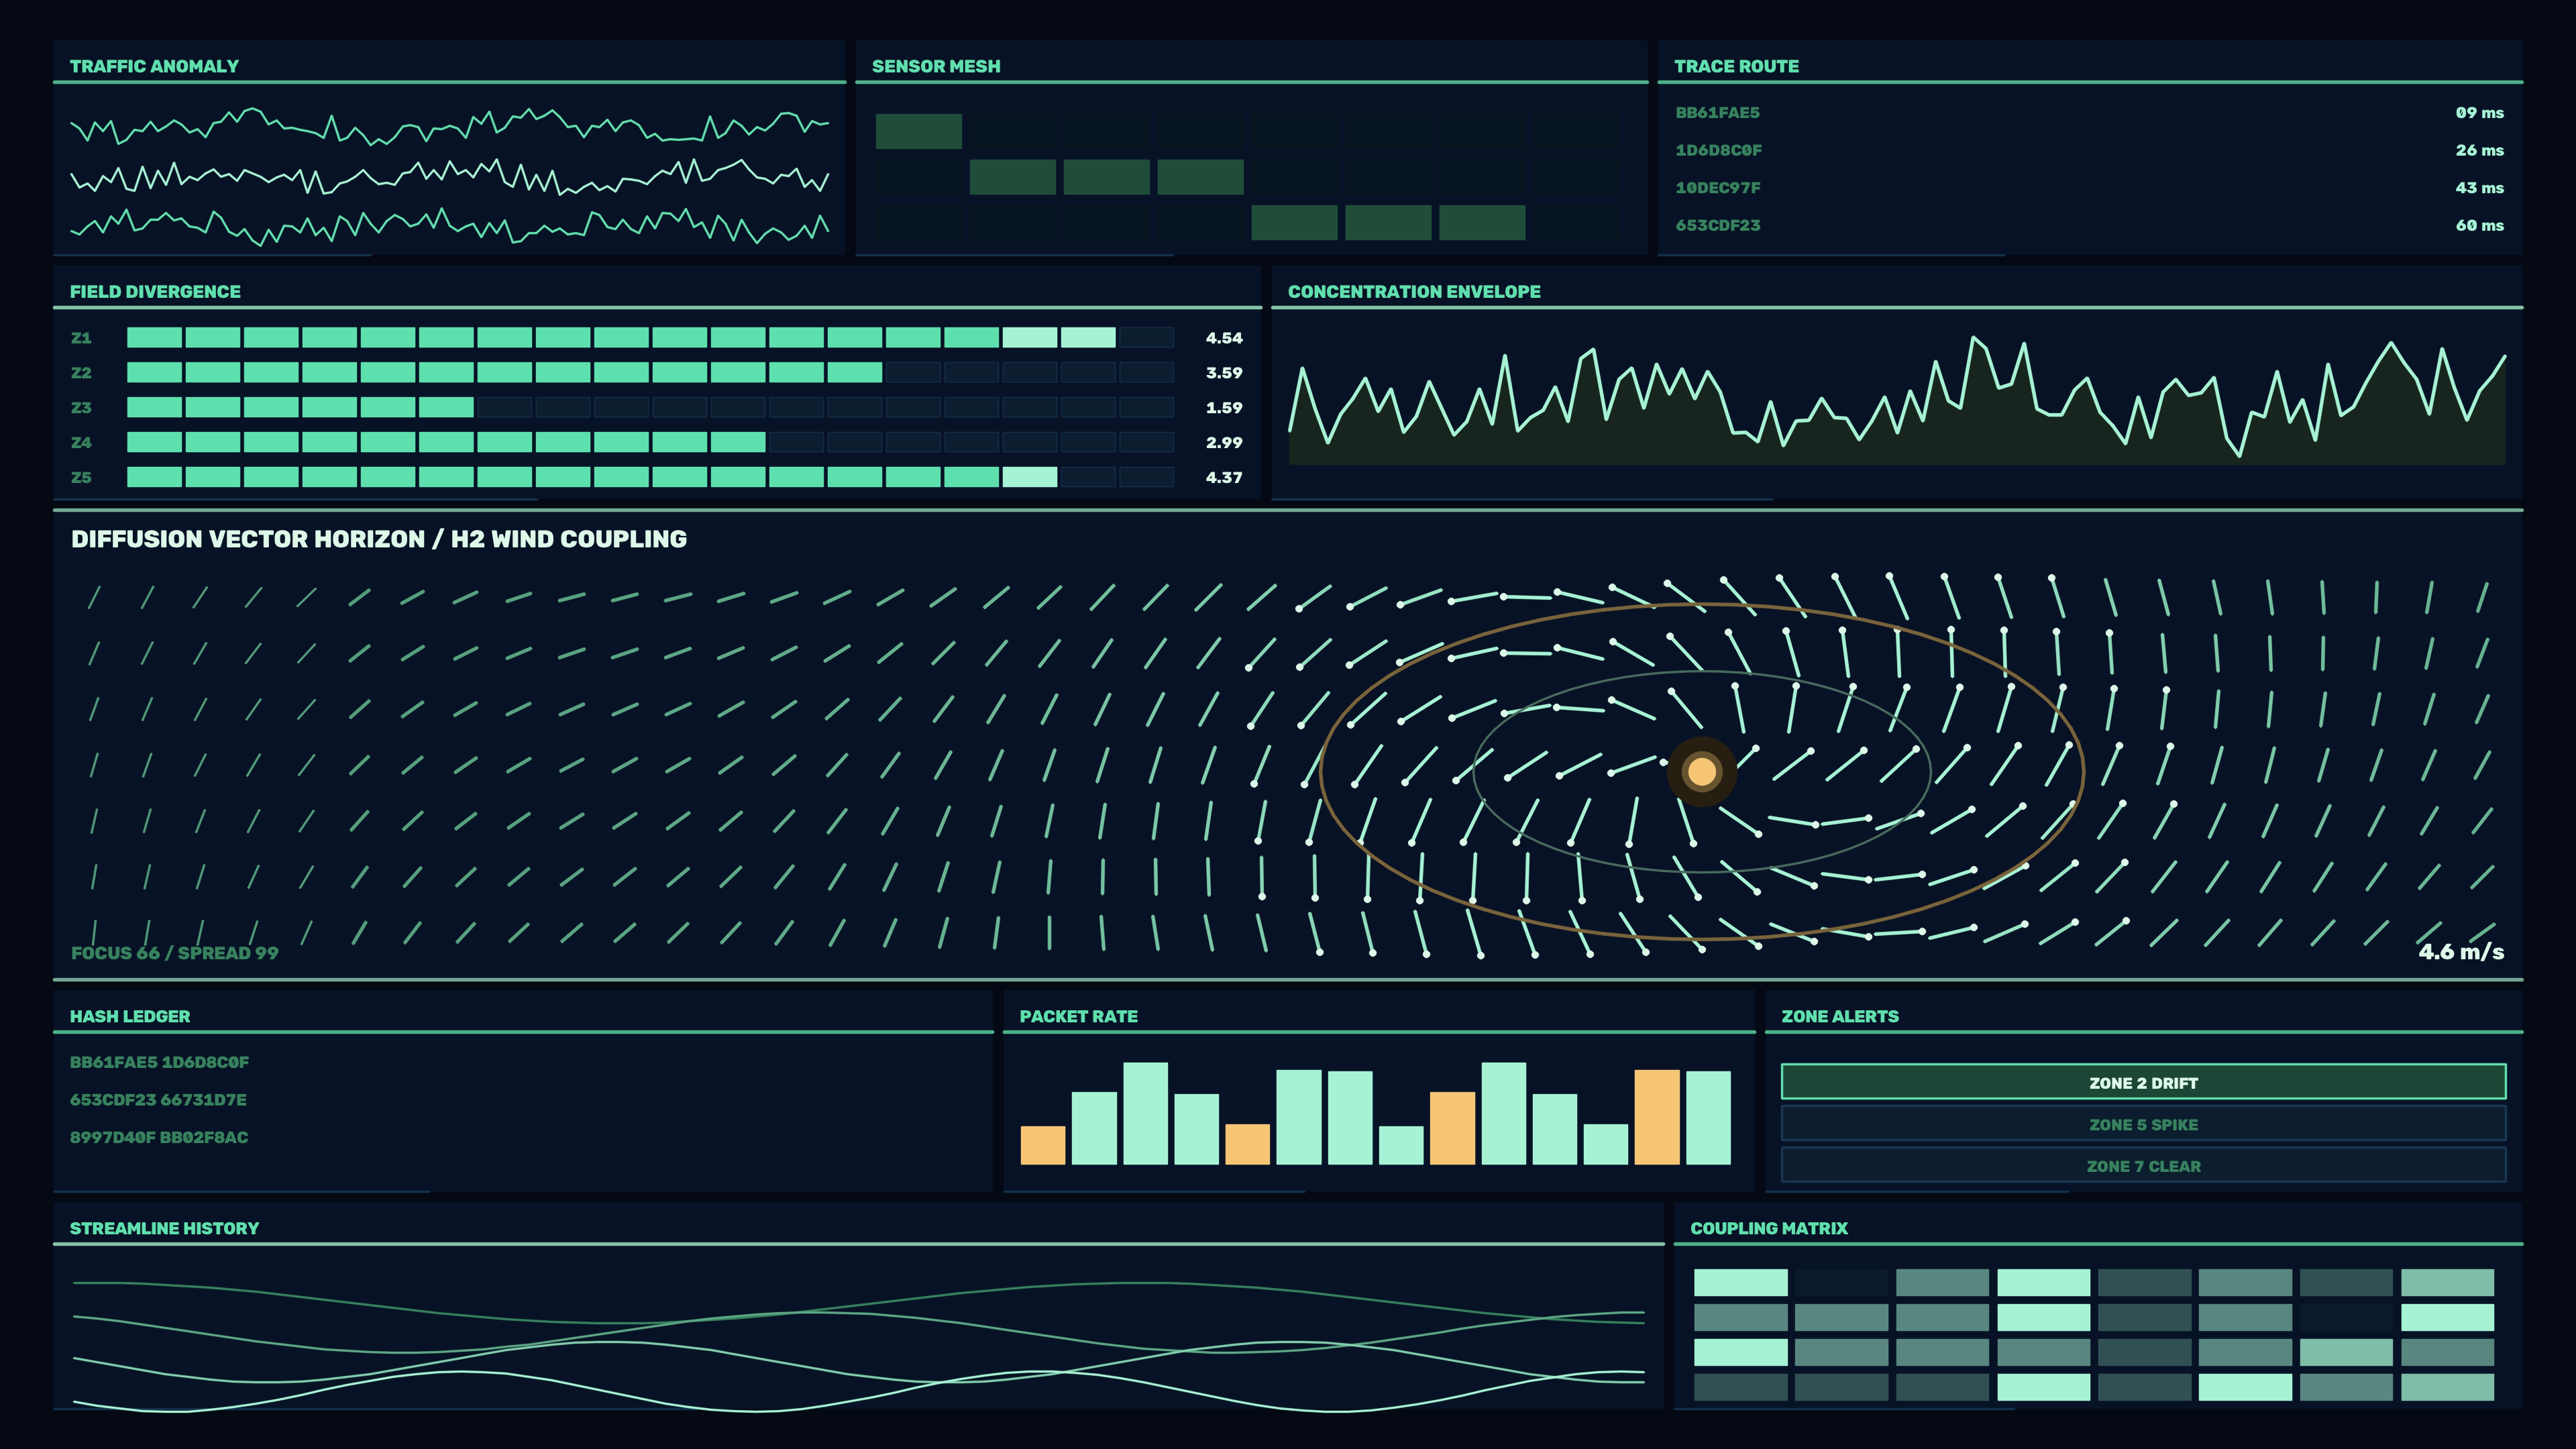Viewport: 2576px width, 1449px height.
Task: Click the SENSOR MESH panel title
Action: 936,66
